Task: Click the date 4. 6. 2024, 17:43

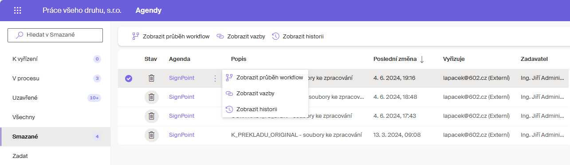Action: pos(395,116)
